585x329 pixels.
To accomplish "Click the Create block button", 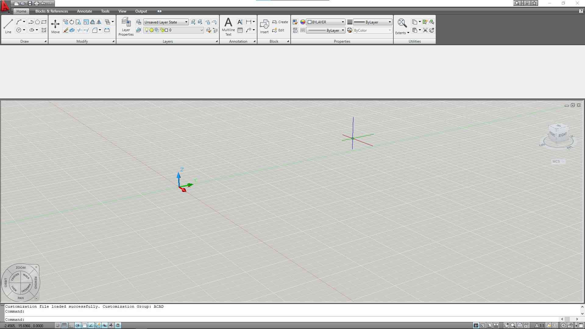I will [280, 22].
